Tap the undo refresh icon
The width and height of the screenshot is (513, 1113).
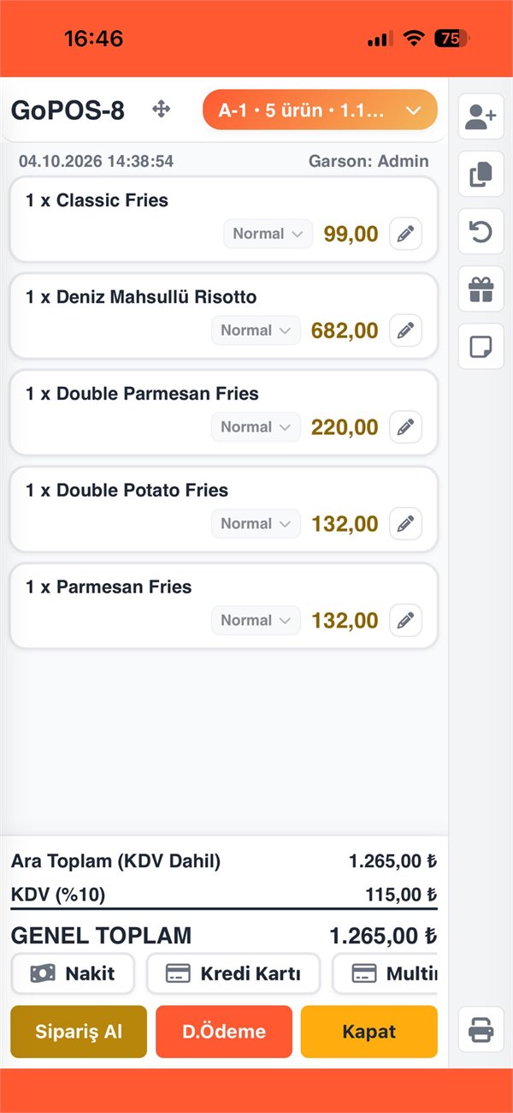tap(481, 232)
